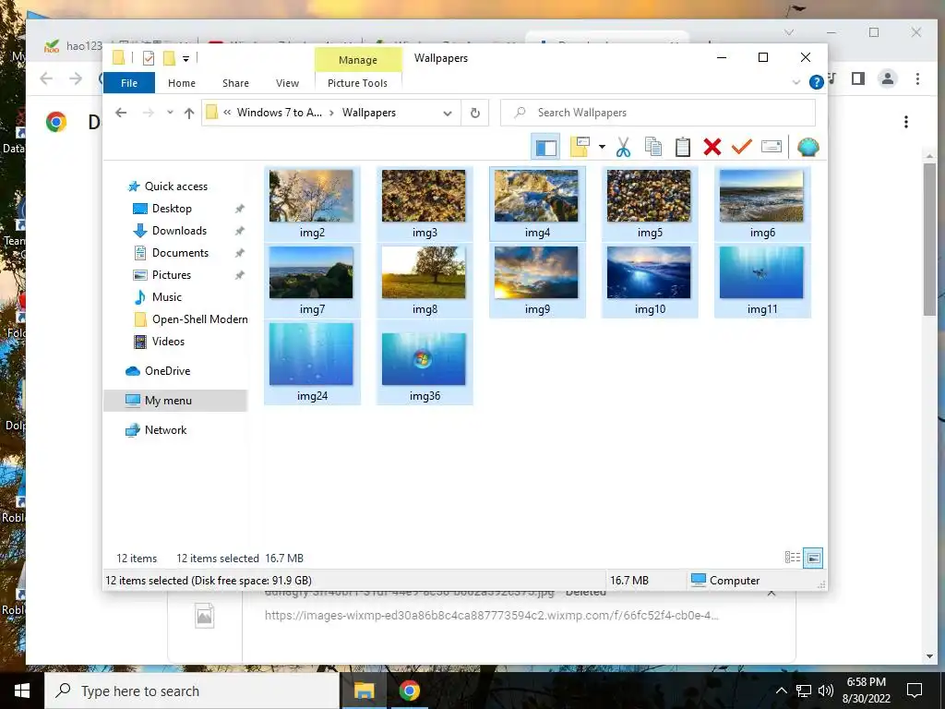Open the View ribbon tab

pyautogui.click(x=288, y=83)
